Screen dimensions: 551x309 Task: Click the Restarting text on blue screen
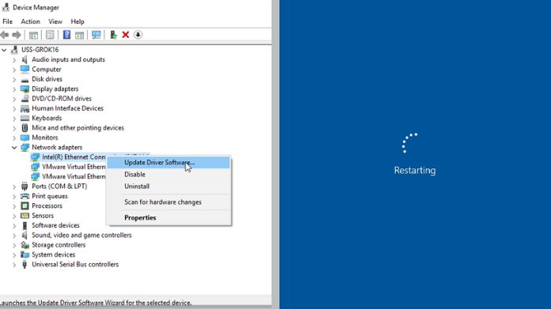[x=415, y=170]
